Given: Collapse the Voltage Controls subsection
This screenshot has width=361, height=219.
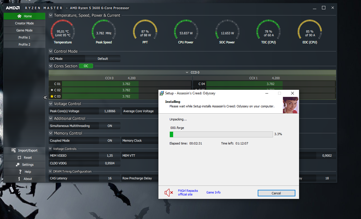Looking at the screenshot, I should [x=50, y=149].
